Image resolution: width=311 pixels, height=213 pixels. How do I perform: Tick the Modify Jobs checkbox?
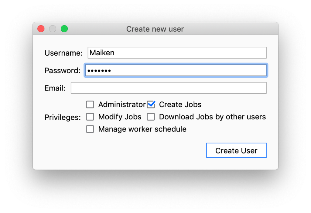pos(90,117)
